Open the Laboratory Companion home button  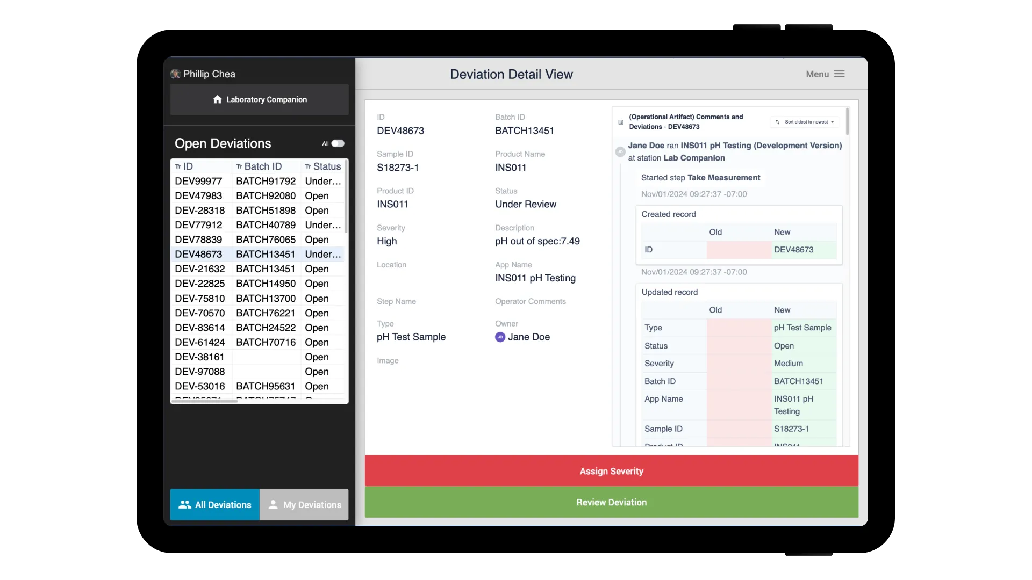coord(260,99)
